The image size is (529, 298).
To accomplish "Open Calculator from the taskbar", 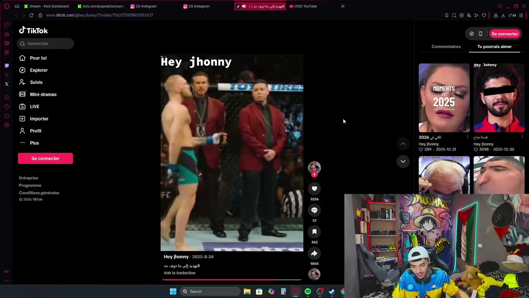I will point(284,291).
